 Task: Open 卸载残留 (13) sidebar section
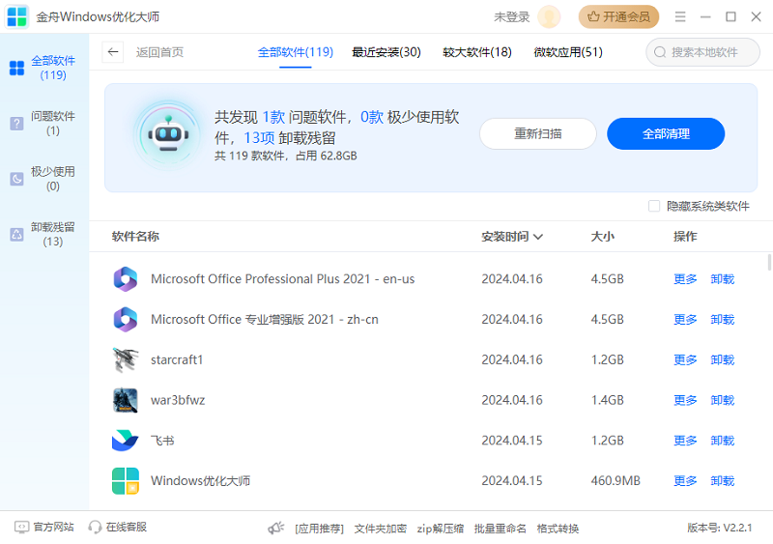pyautogui.click(x=44, y=234)
